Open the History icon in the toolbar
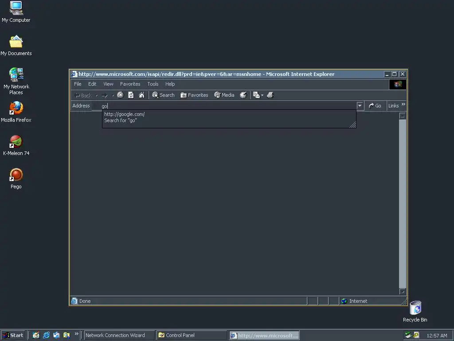The width and height of the screenshot is (454, 341). pyautogui.click(x=243, y=95)
